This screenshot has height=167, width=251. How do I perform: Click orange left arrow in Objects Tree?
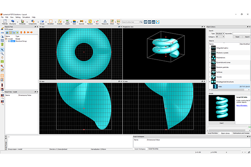(28, 33)
